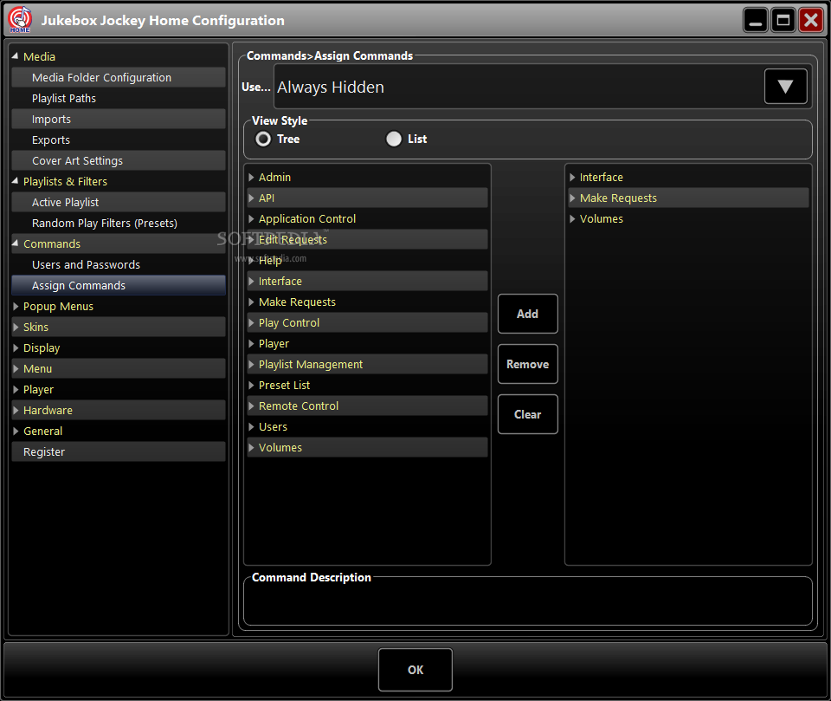The width and height of the screenshot is (831, 701).
Task: Go to Imports settings
Action: 119,119
